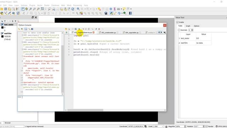Switch to Options tab in Value Tool
Image resolution: width=227 pixels, height=128 pixels.
click(196, 26)
